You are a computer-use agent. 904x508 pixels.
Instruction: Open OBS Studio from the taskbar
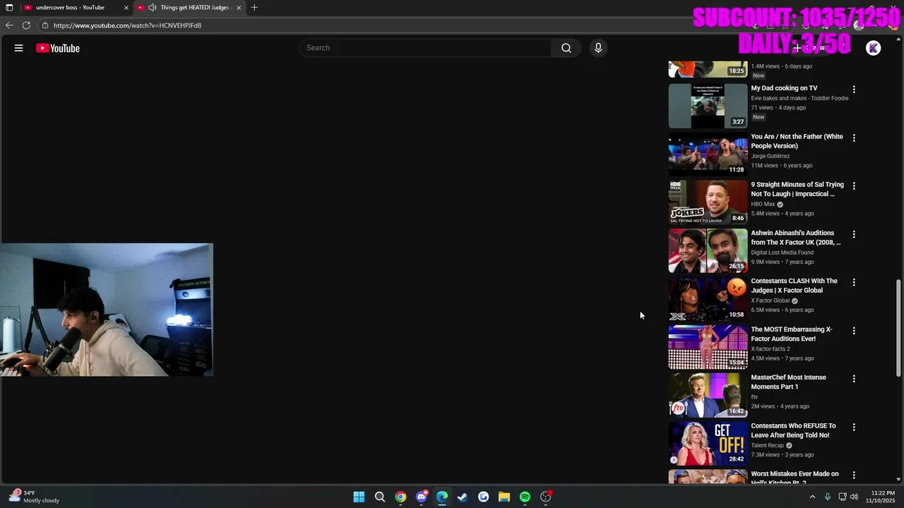(x=546, y=497)
